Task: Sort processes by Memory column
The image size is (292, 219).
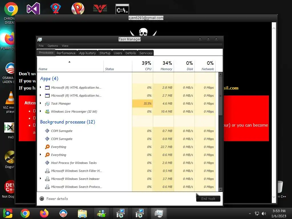Action: 163,66
